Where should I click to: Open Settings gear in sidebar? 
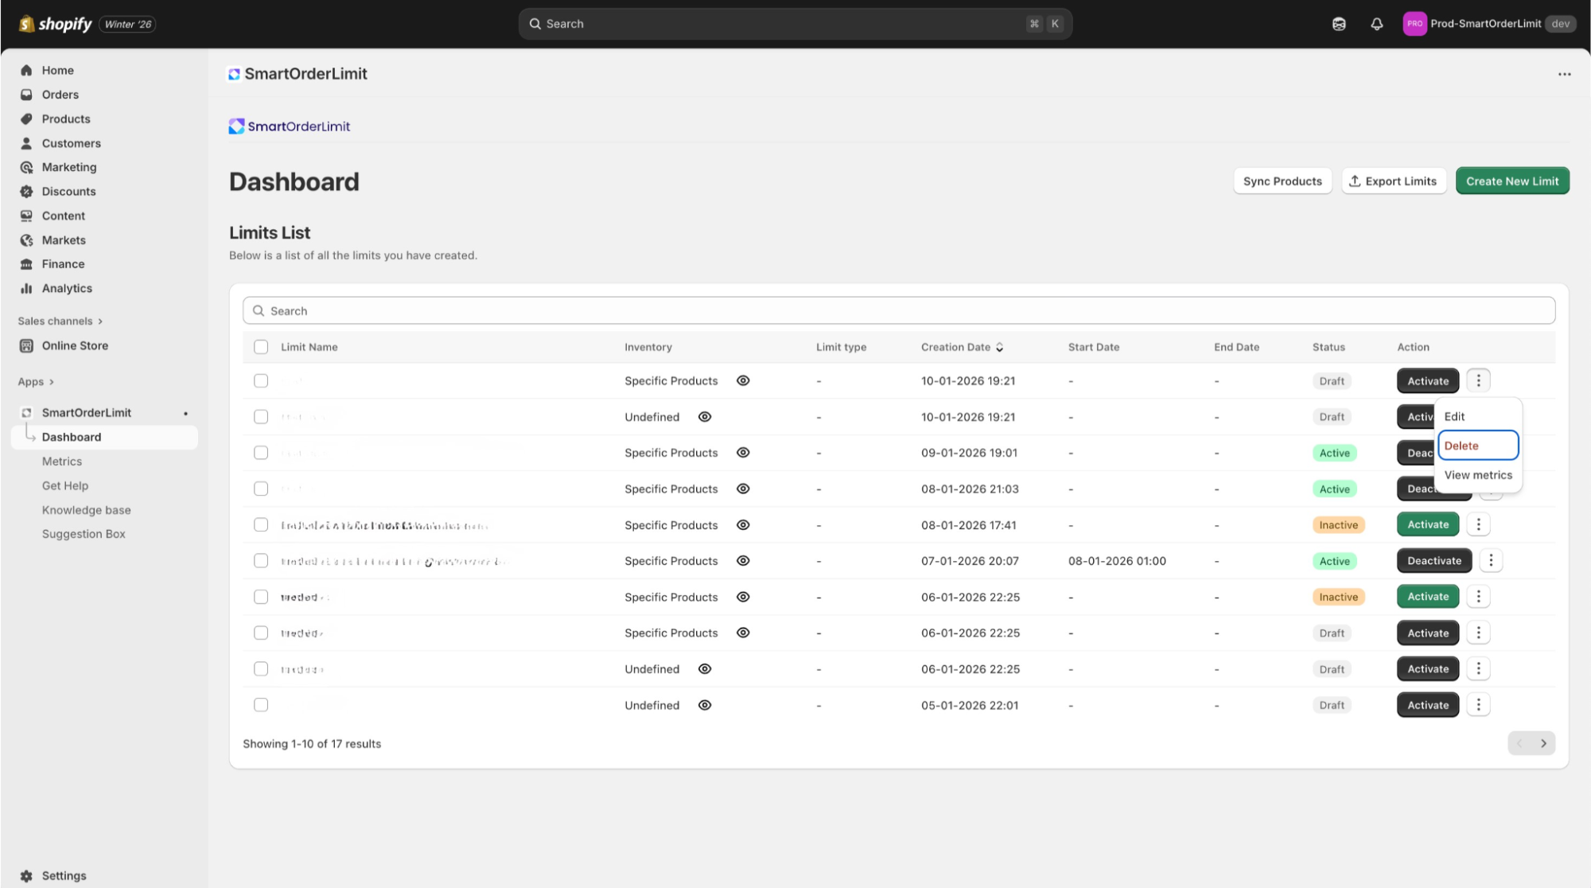pos(26,875)
